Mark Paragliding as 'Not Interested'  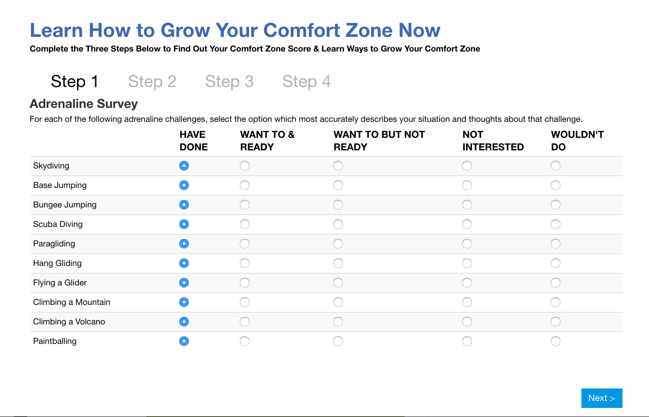(467, 244)
